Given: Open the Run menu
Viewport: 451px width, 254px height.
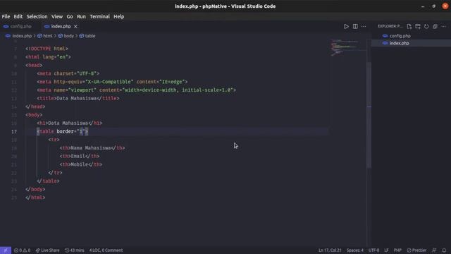Looking at the screenshot, I should pyautogui.click(x=81, y=17).
